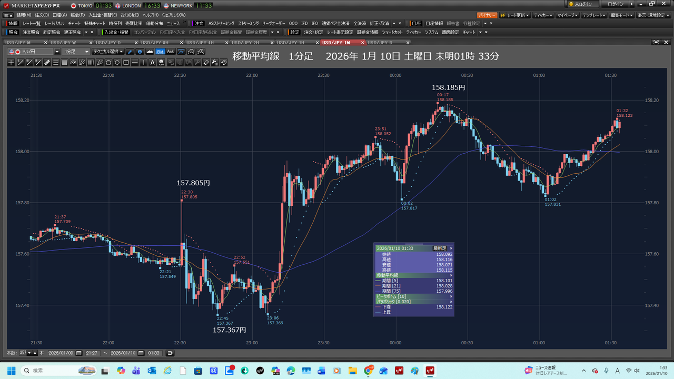The width and height of the screenshot is (674, 379).
Task: Click the eraser tool in drawing toolbar
Action: pyautogui.click(x=206, y=63)
